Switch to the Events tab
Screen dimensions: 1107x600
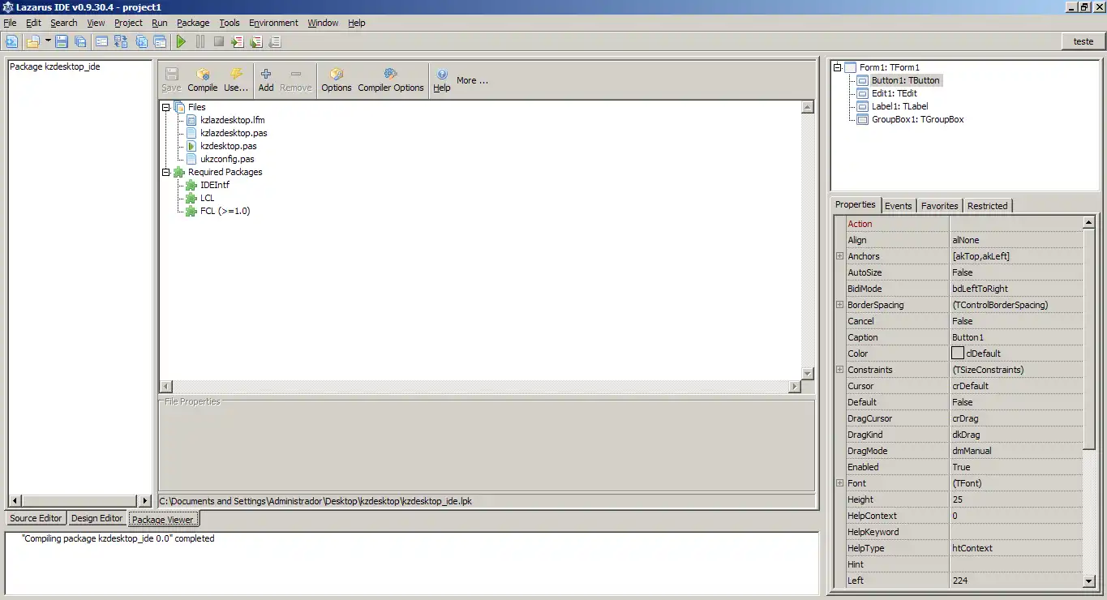(899, 206)
